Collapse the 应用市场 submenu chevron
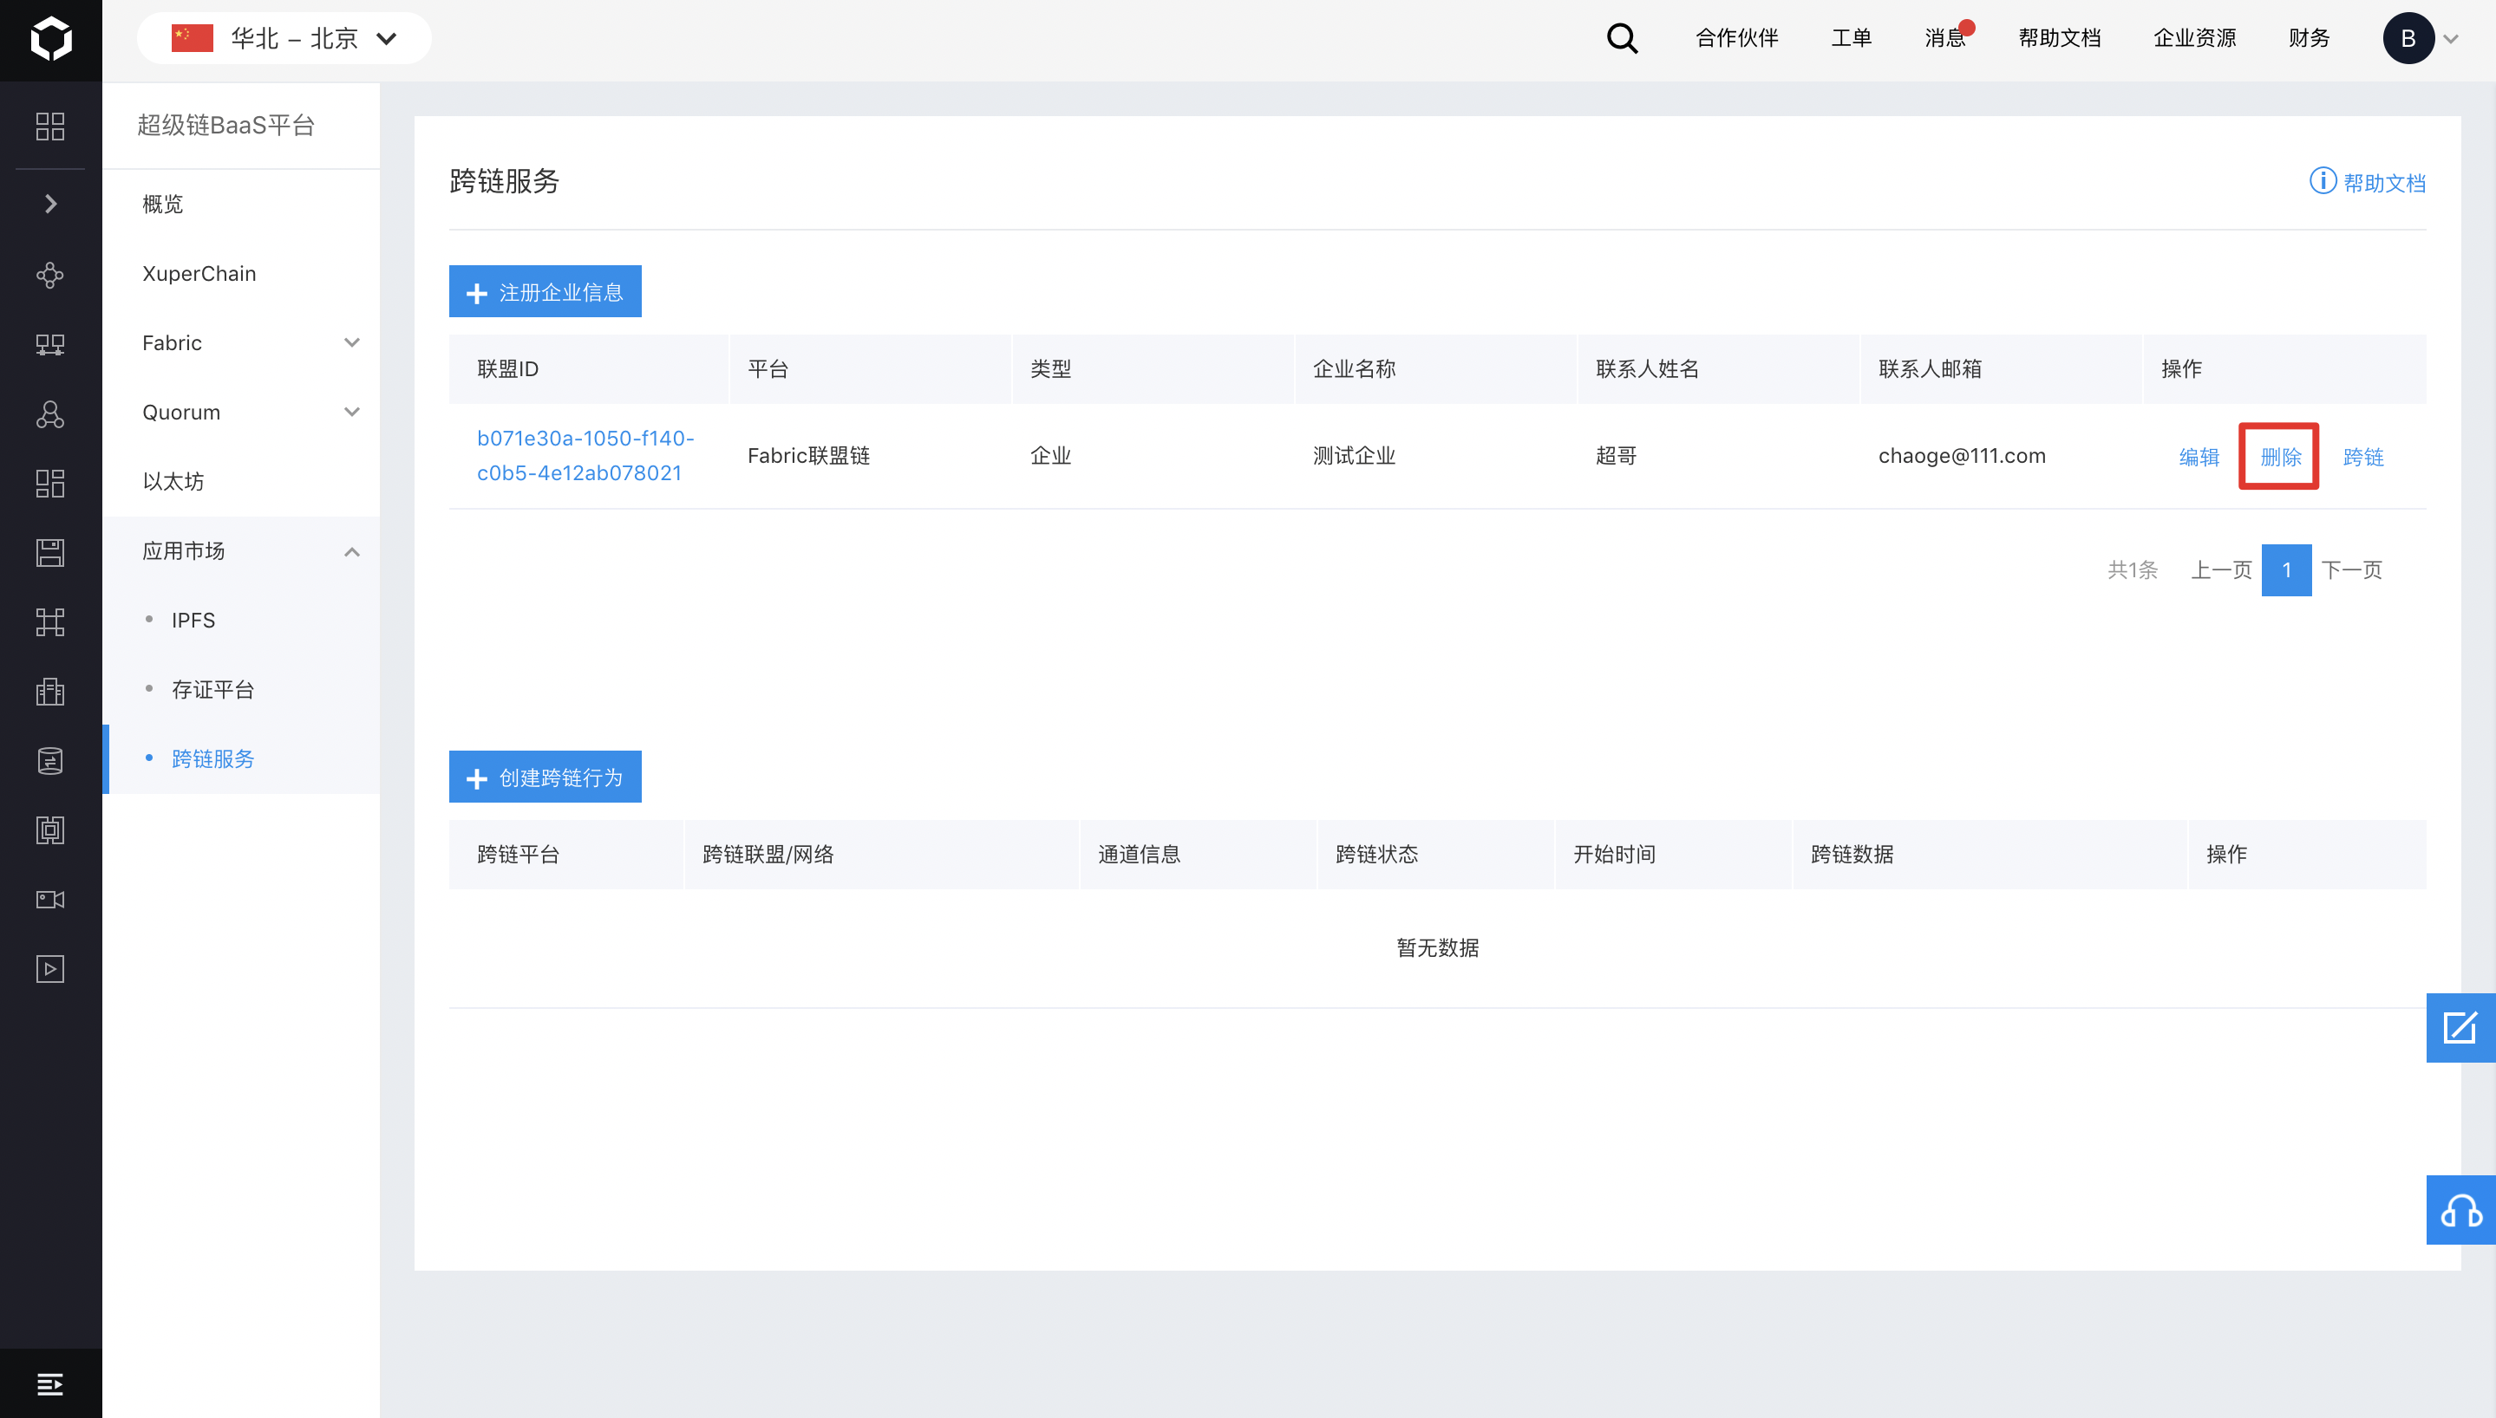 click(x=352, y=552)
